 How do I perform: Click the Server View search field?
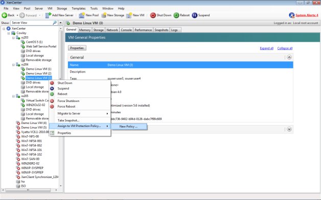pyautogui.click(x=32, y=22)
